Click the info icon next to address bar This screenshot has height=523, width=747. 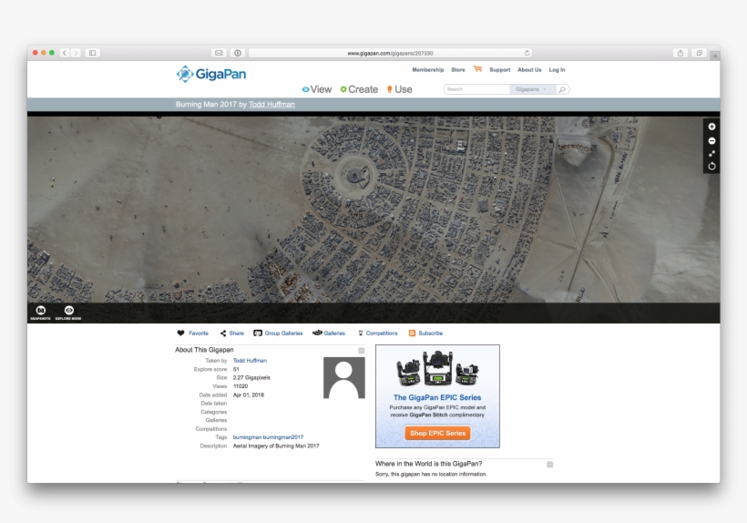click(x=238, y=53)
